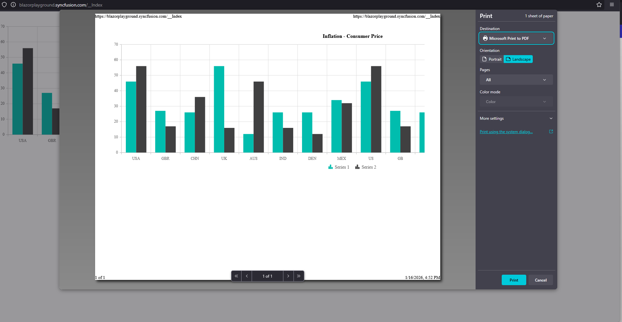622x322 pixels.
Task: Click Print using the system dialog link
Action: (506, 132)
